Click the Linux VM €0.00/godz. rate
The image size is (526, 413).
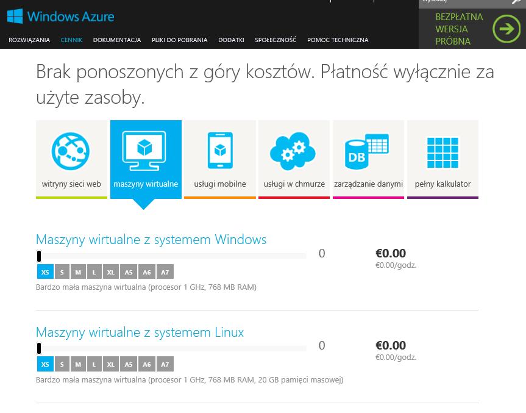tap(396, 357)
